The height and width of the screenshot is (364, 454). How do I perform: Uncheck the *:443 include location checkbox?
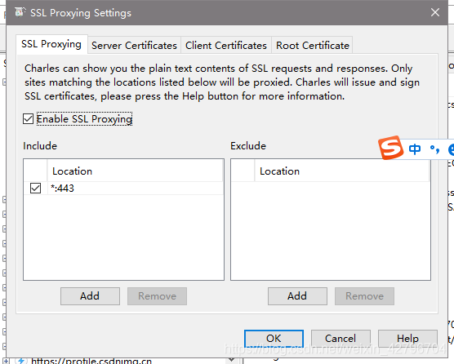click(35, 188)
